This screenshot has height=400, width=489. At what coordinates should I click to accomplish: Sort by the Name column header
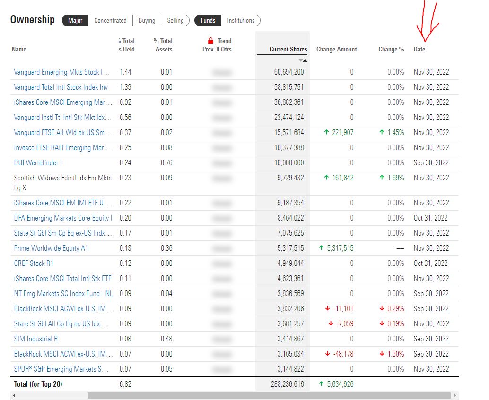19,49
